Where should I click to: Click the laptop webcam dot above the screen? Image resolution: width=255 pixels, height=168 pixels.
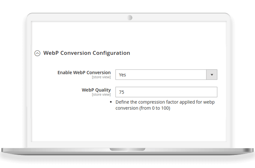pyautogui.click(x=129, y=18)
